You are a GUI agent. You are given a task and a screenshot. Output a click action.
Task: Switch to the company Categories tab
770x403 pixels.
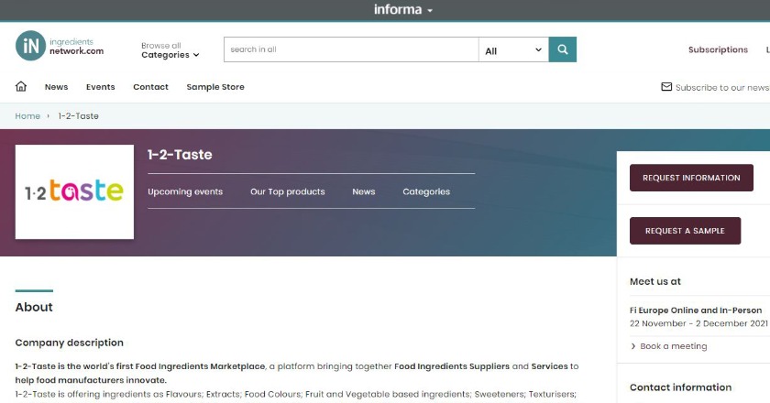click(x=426, y=191)
